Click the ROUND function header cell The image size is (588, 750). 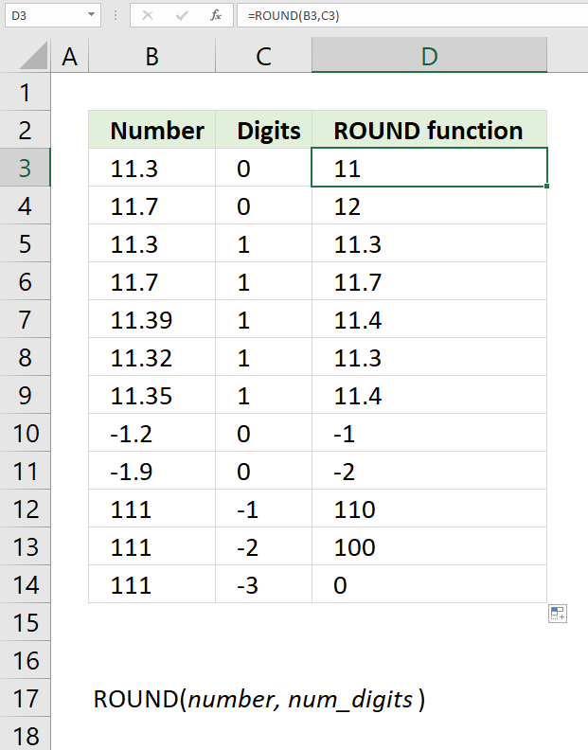pos(429,130)
